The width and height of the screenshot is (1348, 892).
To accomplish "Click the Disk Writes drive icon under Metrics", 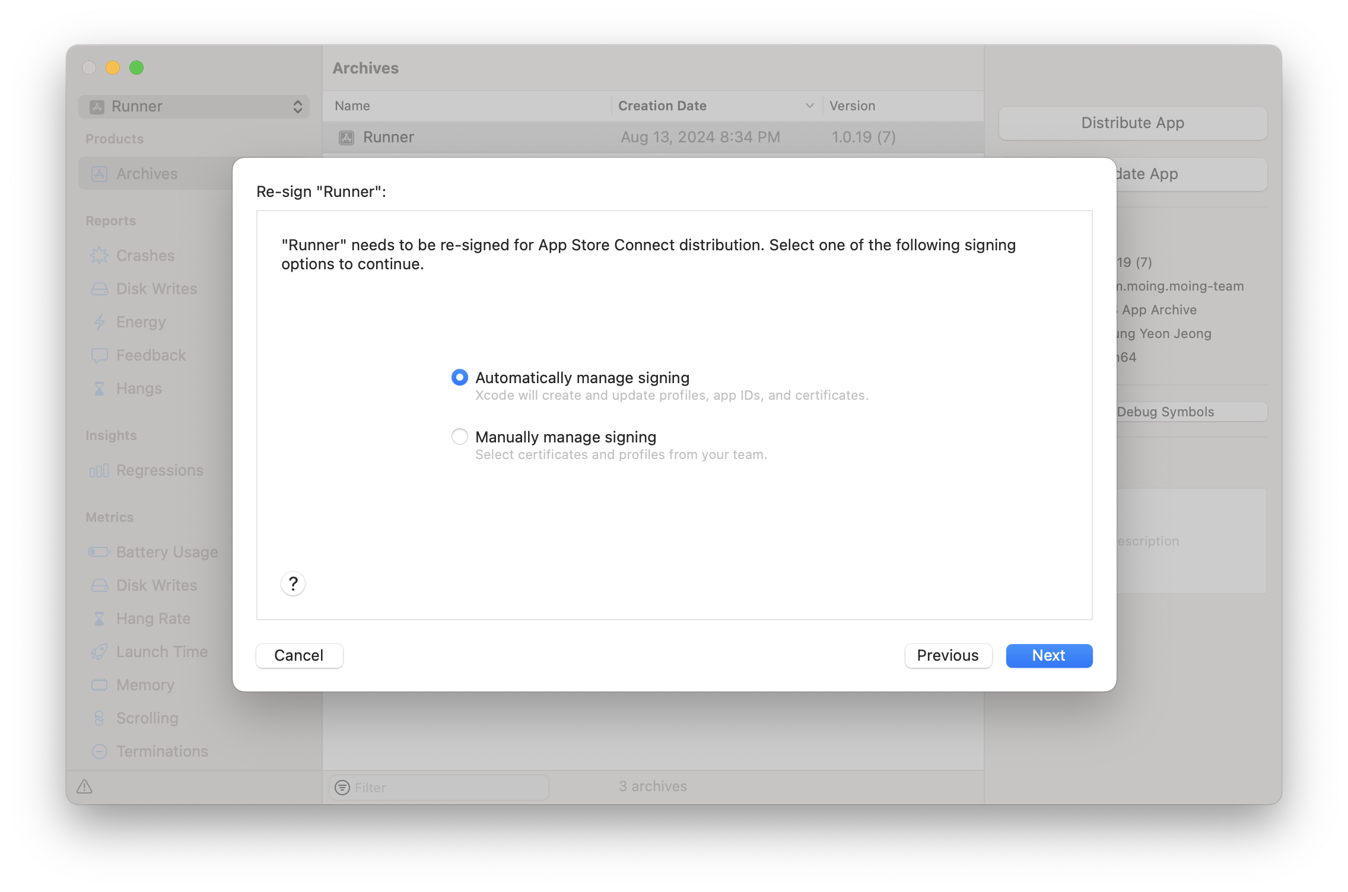I will (99, 585).
